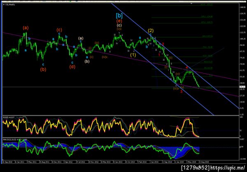This screenshot has width=247, height=172.
Task: Click the 8 May 2011 date label
Action: [x=32, y=162]
